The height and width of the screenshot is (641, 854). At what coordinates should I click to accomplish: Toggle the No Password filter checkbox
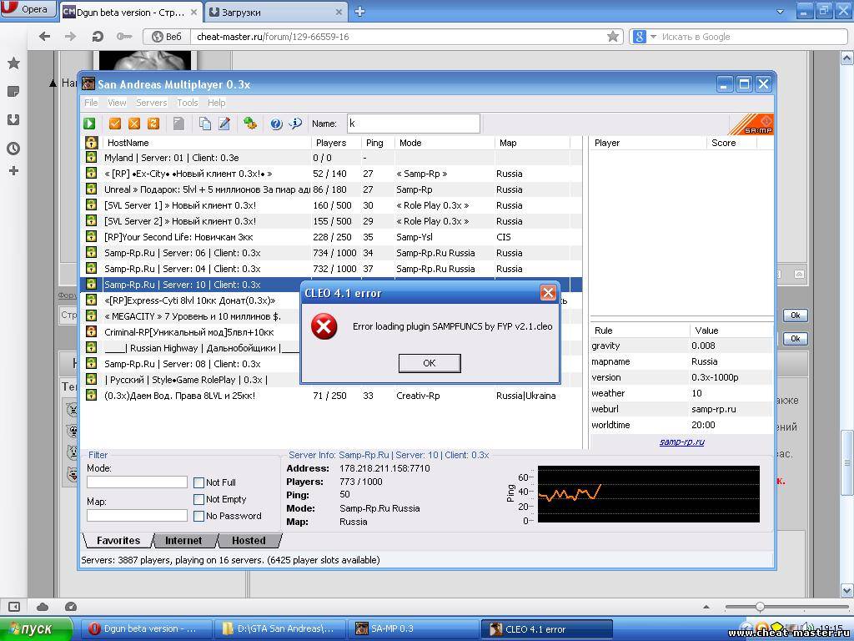[x=198, y=516]
